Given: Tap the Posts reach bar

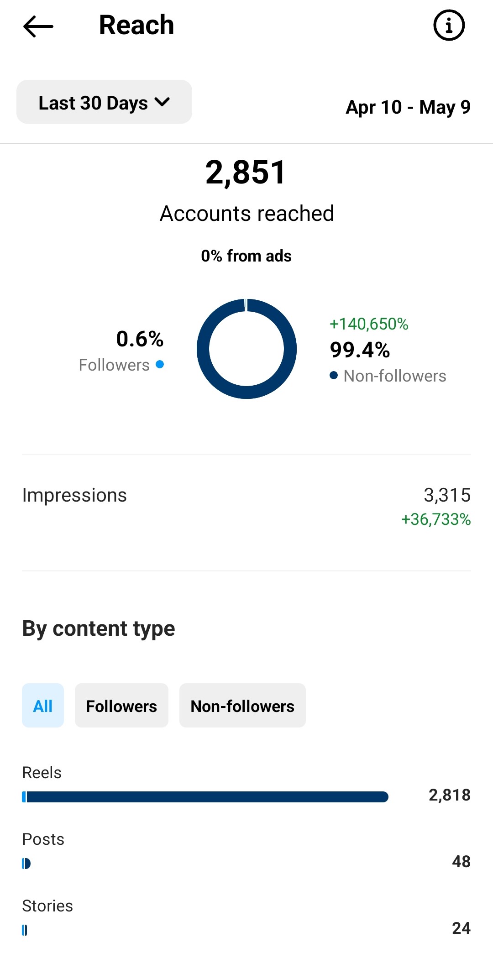Looking at the screenshot, I should pos(26,864).
